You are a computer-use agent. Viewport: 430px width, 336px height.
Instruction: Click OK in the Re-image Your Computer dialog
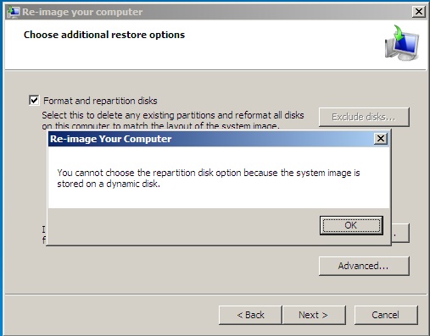coord(351,225)
